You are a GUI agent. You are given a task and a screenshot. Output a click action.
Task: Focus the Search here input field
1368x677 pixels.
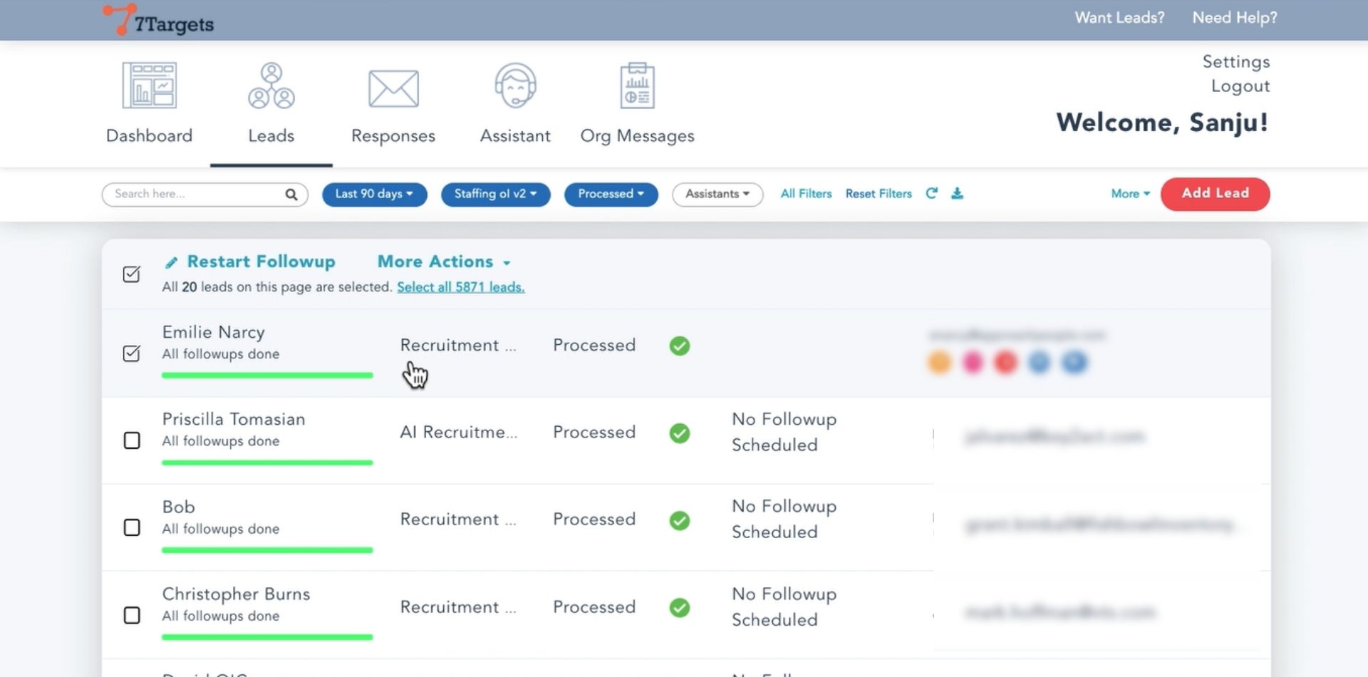click(196, 194)
